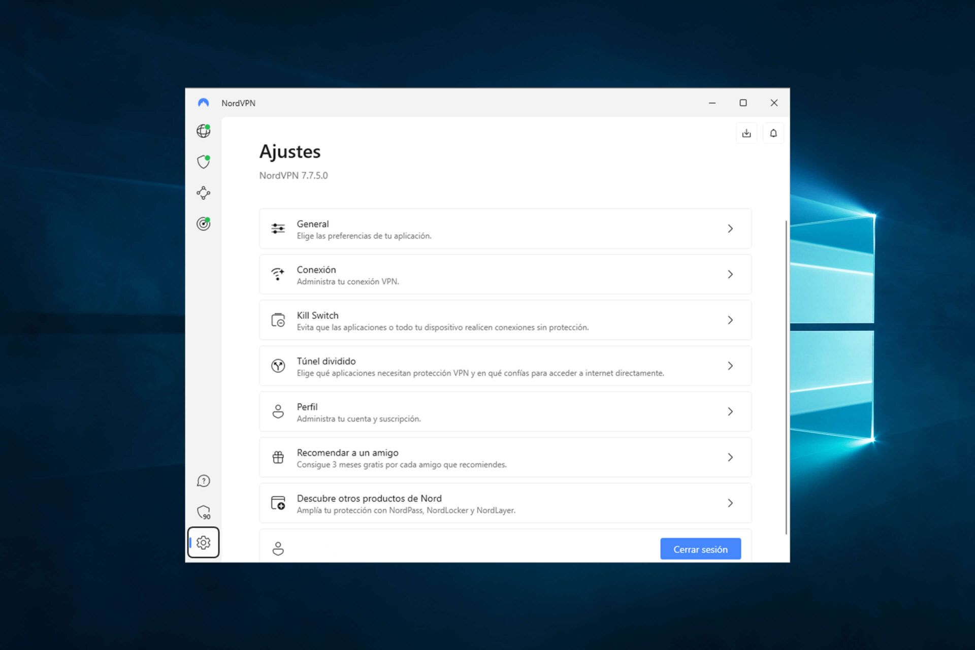
Task: Click the Perfil account section
Action: 503,412
